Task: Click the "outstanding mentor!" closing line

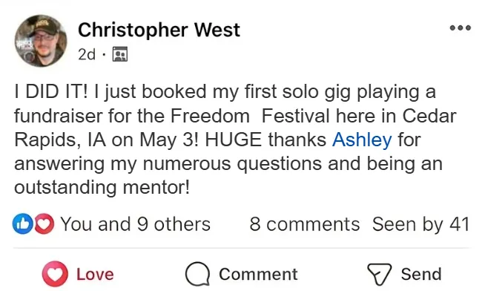Action: (x=102, y=187)
